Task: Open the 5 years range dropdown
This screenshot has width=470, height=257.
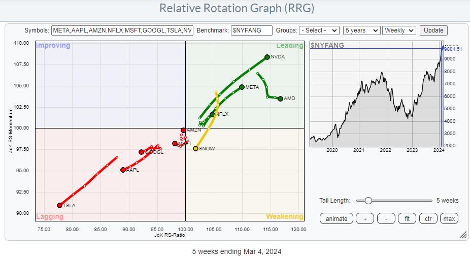Action: (x=361, y=30)
